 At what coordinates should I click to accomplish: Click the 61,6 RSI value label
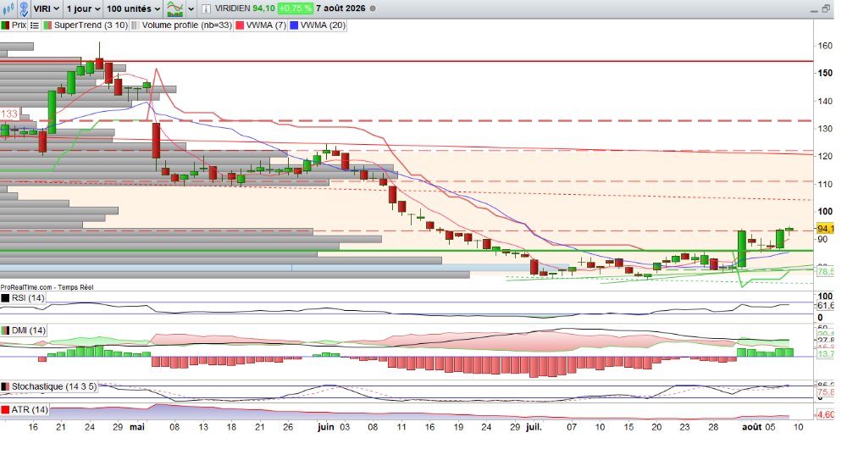click(825, 306)
